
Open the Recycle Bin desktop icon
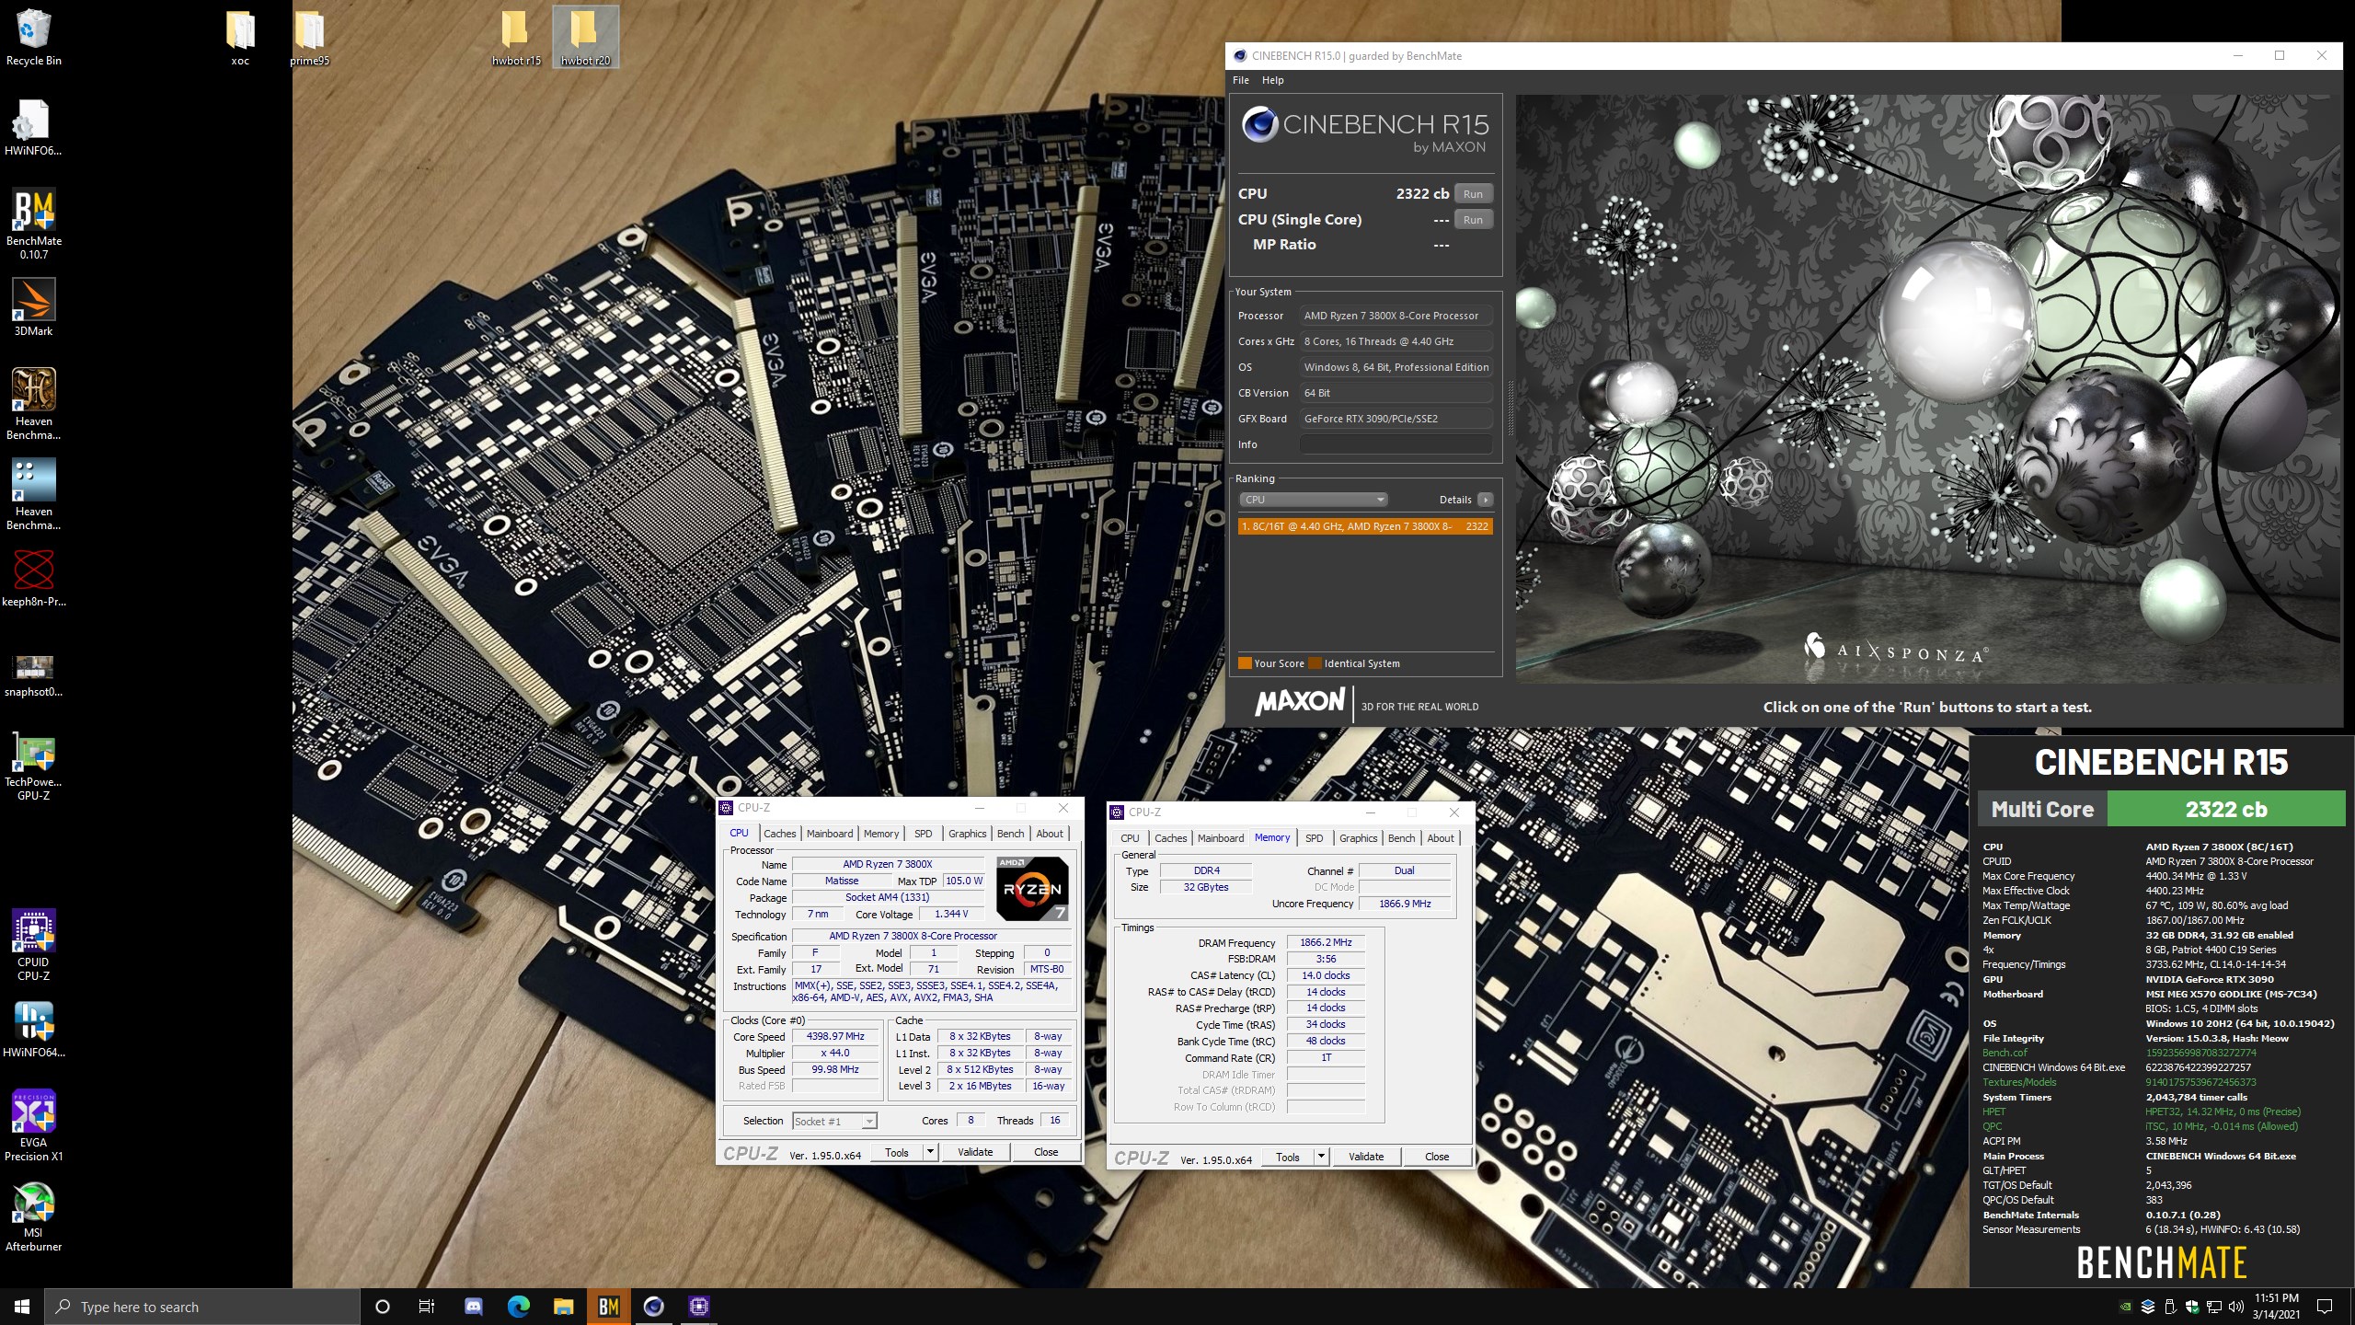(33, 37)
